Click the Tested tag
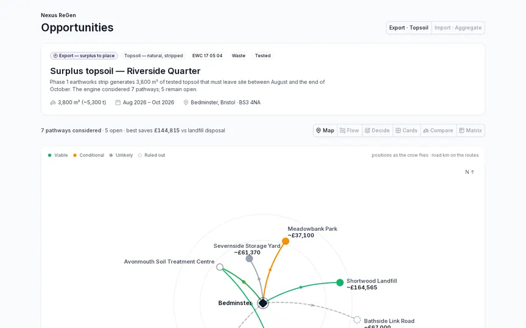Screen dimensions: 526x328 (x=262, y=55)
